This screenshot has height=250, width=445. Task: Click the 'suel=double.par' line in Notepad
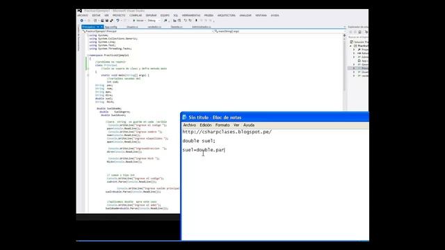click(204, 150)
